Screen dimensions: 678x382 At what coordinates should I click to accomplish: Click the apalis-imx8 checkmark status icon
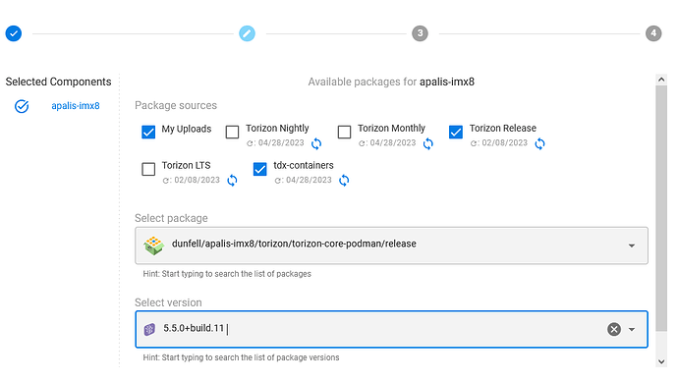point(22,106)
